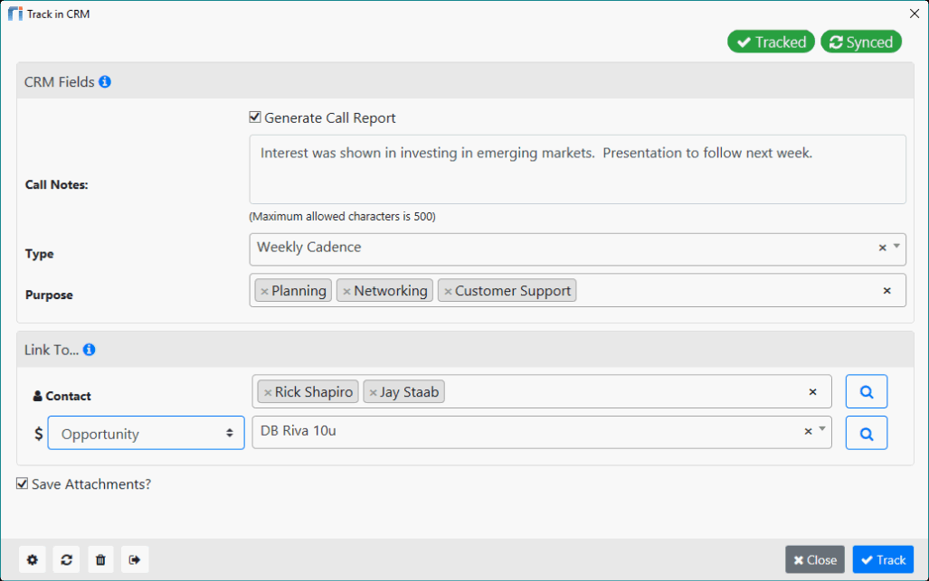This screenshot has height=581, width=929.
Task: Clear all Contact selections
Action: pos(813,391)
